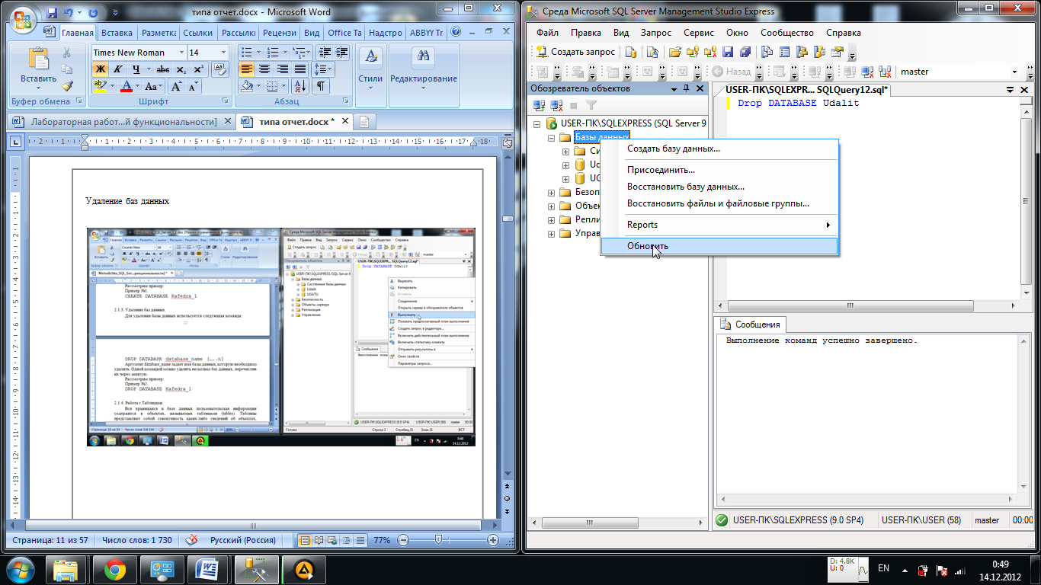
Task: Click the zoom out minus button in Word
Action: (402, 540)
